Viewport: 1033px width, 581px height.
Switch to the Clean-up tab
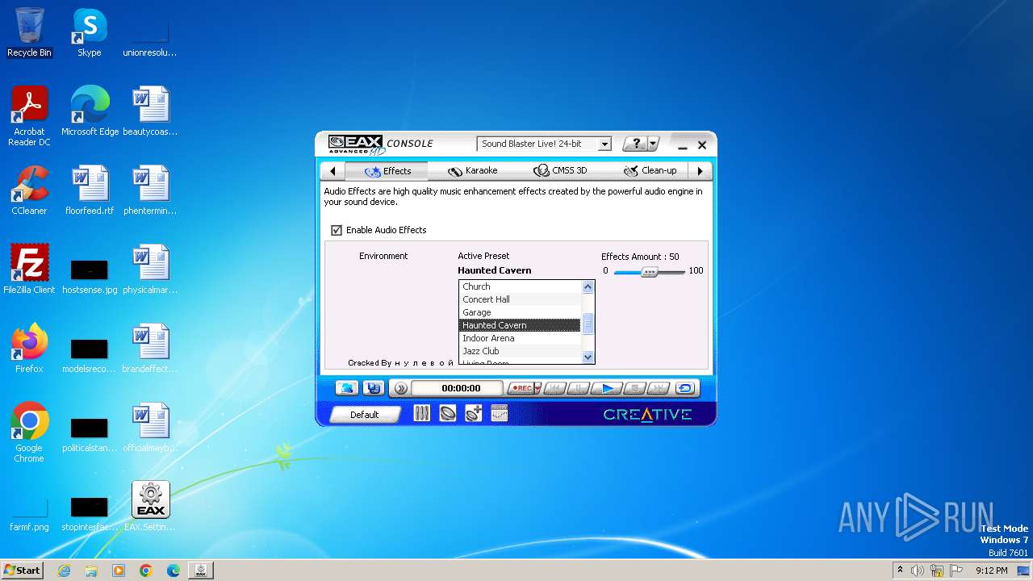[650, 171]
